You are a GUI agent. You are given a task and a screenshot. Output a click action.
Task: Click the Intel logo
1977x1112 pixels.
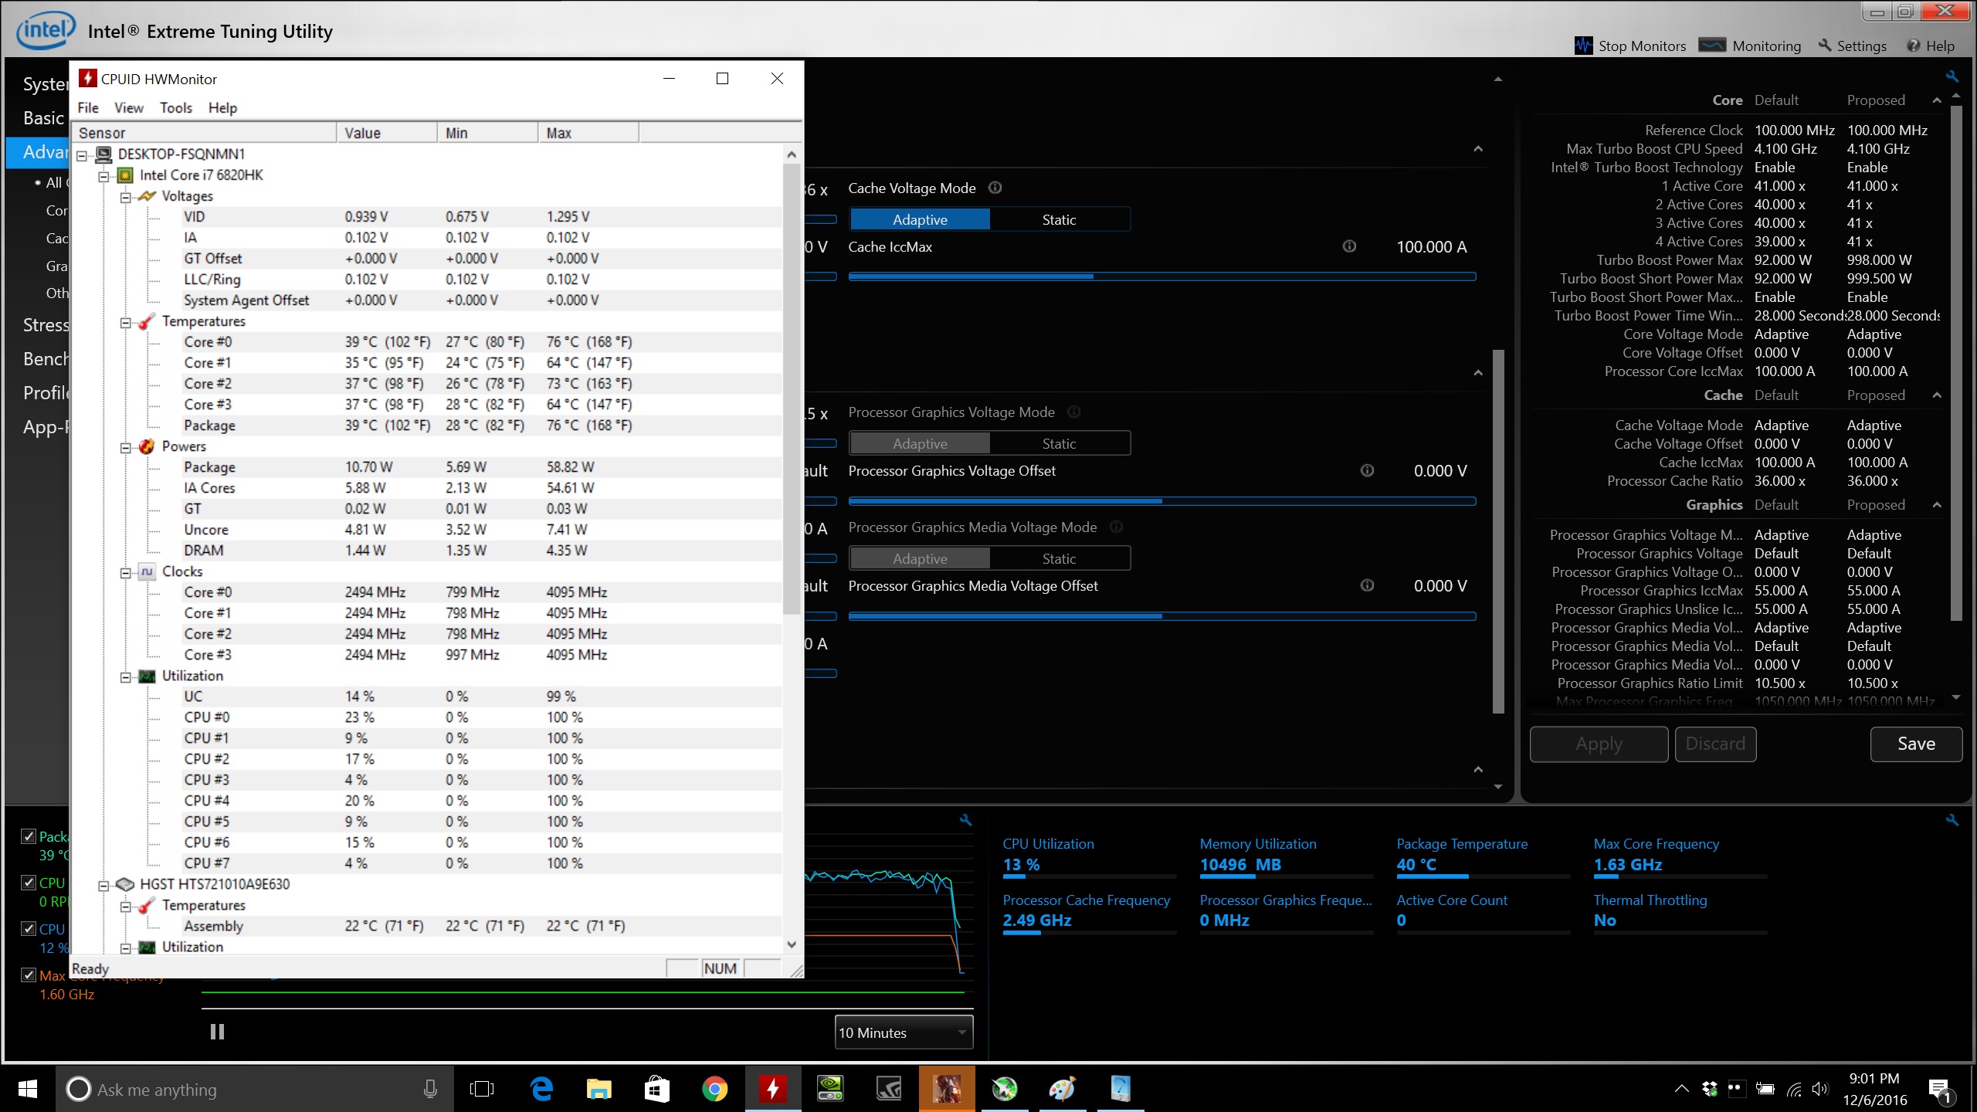coord(46,30)
